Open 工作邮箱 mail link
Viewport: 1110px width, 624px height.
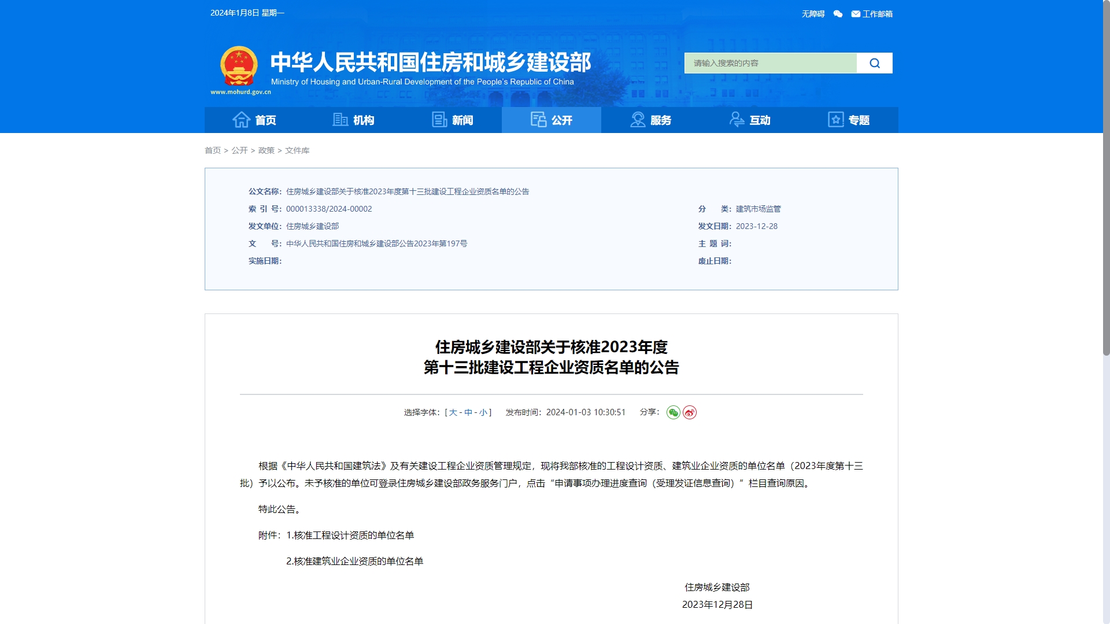pyautogui.click(x=872, y=14)
